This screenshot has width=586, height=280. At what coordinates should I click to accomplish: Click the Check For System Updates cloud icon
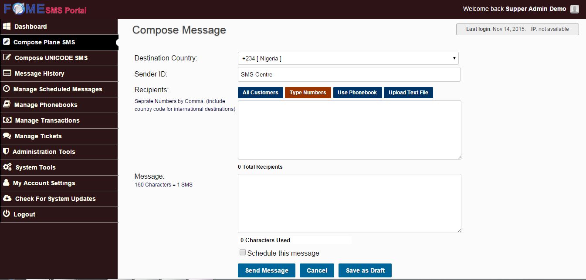click(7, 198)
